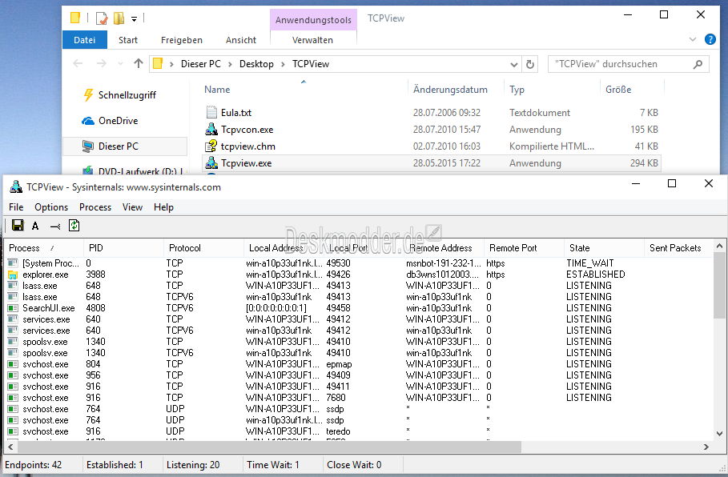Image resolution: width=728 pixels, height=477 pixels.
Task: Open the File menu in TCPView
Action: point(16,207)
